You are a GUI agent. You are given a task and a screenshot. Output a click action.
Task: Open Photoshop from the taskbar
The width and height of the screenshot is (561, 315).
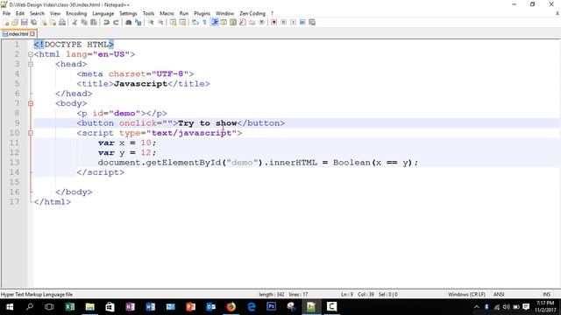[x=271, y=307]
